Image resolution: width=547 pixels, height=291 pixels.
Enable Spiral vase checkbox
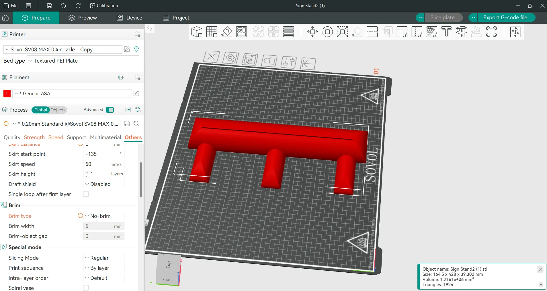click(86, 288)
